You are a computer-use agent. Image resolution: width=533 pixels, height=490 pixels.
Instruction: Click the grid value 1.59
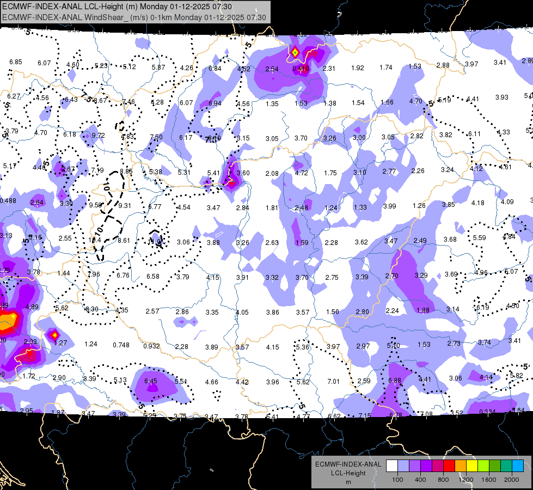click(x=302, y=243)
